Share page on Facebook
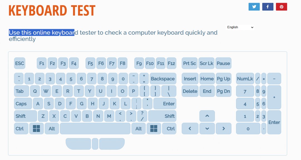Viewport: 301px width, 160px height. (268, 7)
